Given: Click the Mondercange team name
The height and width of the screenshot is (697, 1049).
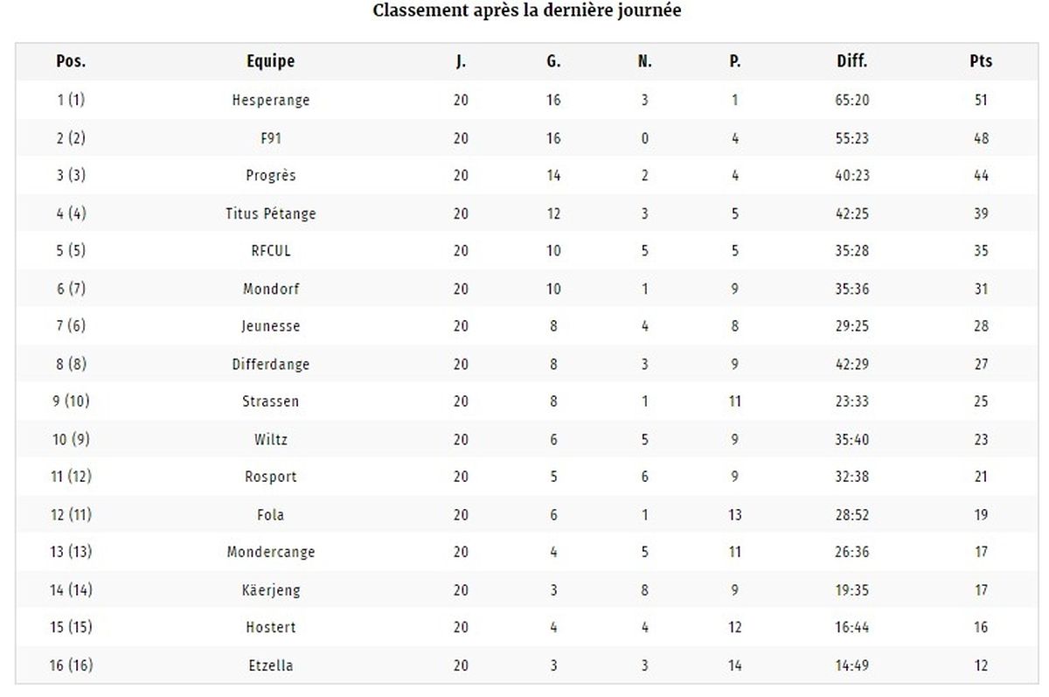Looking at the screenshot, I should (271, 553).
